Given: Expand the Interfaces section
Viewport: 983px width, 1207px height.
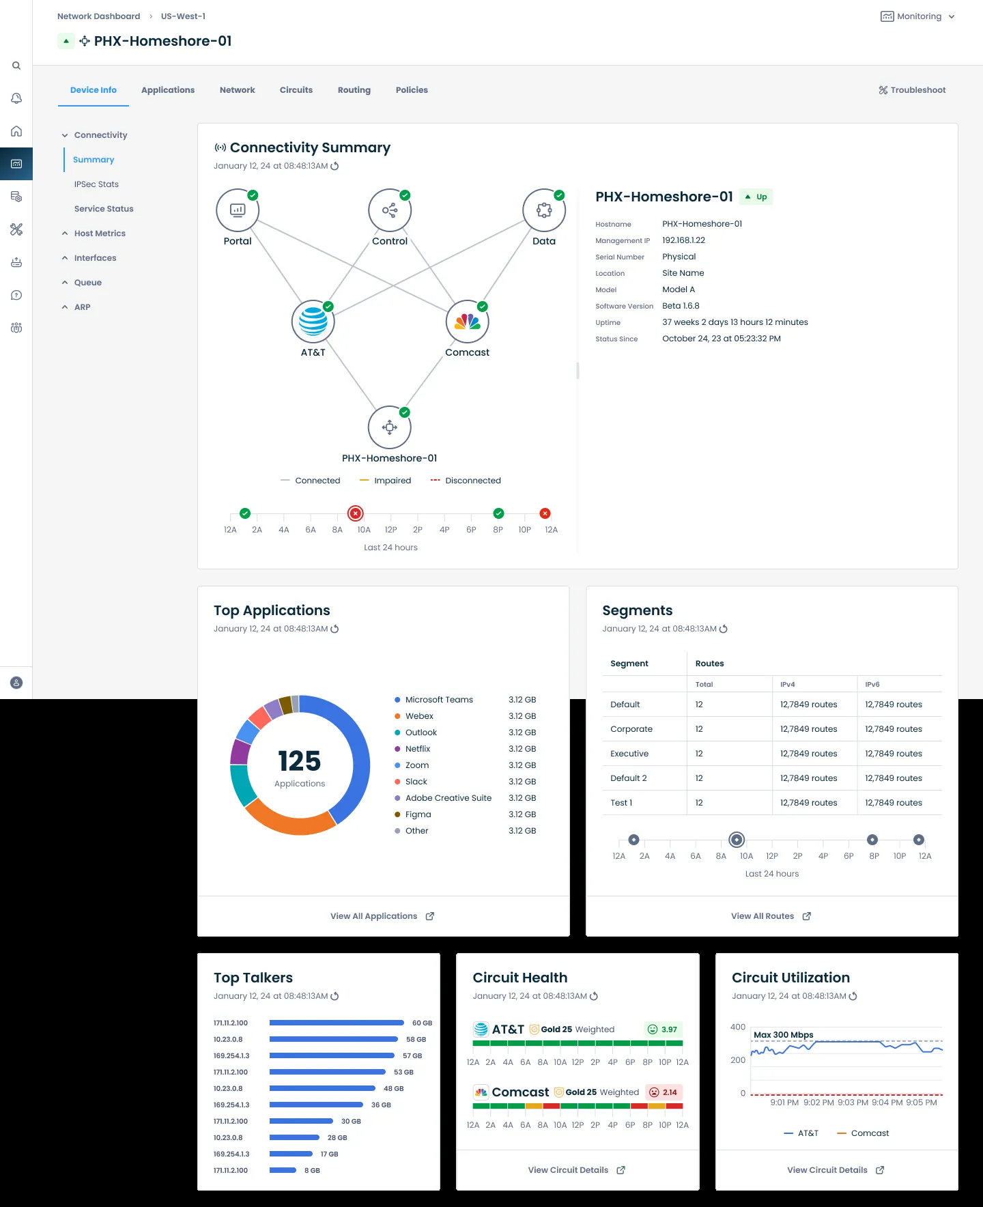Looking at the screenshot, I should tap(65, 258).
